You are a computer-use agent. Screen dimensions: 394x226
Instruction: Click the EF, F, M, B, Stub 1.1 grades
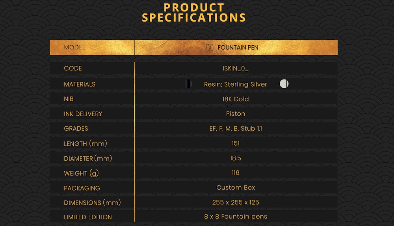click(x=236, y=129)
